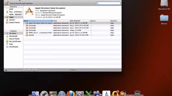Image resolution: width=172 pixels, height=96 pixels.
Task: Sort by Date Modified column header
Action: coord(80,21)
